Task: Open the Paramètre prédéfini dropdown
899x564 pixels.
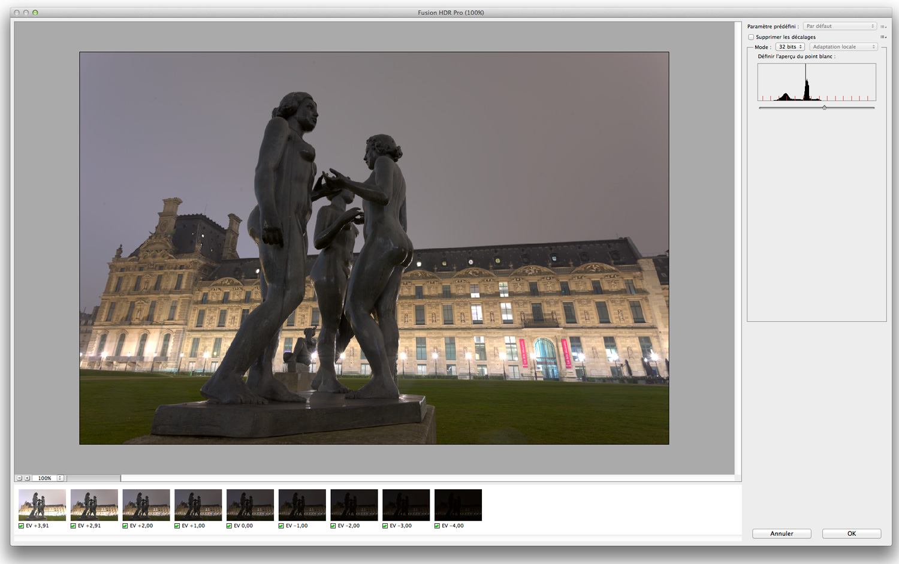Action: coord(840,26)
